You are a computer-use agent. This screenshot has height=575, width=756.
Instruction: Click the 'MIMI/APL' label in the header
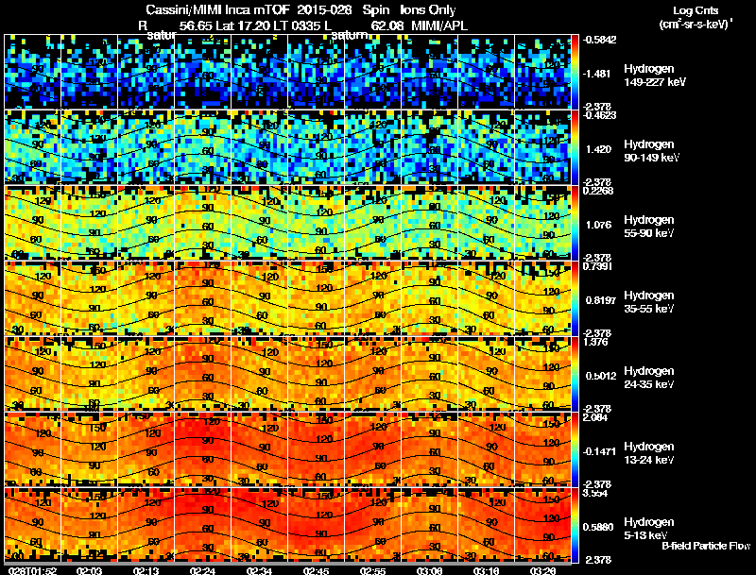coord(439,25)
